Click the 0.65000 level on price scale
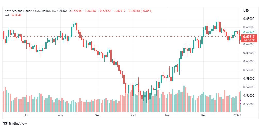261x128 pixels. pyautogui.click(x=249, y=19)
